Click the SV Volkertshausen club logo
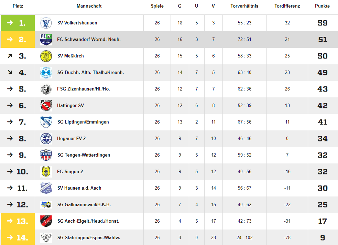 tap(46, 23)
